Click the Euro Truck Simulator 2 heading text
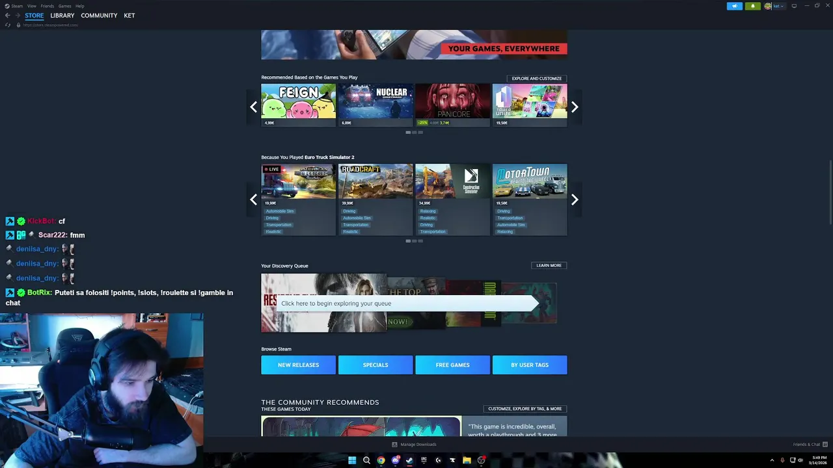 [329, 157]
